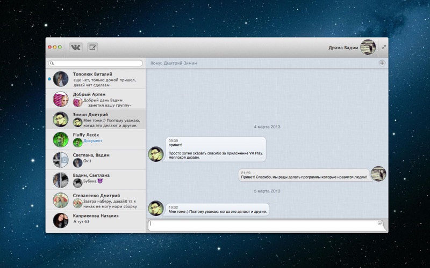Click the 4 марта 2013 date label
The height and width of the screenshot is (268, 430).
267,126
